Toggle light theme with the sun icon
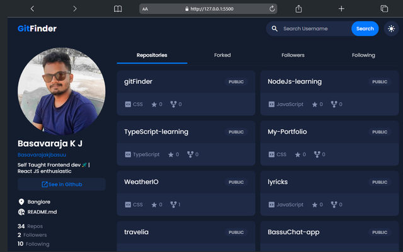403x252 pixels. [391, 28]
